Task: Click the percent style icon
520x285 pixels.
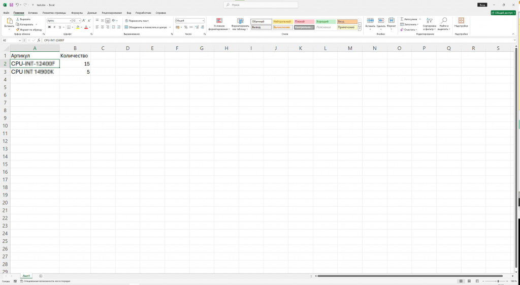Action: (186, 27)
